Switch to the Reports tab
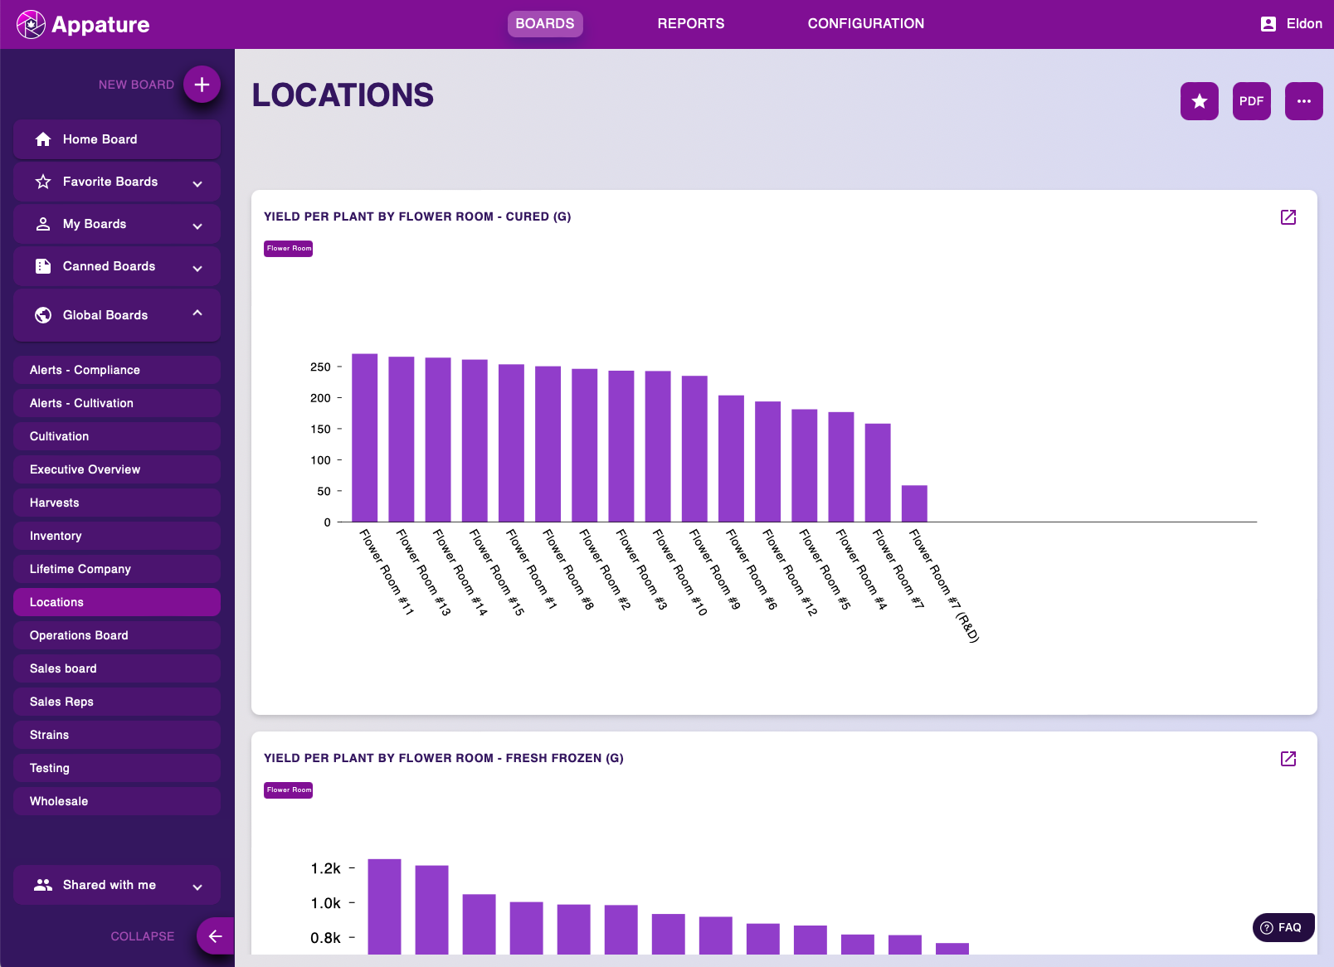Image resolution: width=1334 pixels, height=967 pixels. pyautogui.click(x=690, y=24)
